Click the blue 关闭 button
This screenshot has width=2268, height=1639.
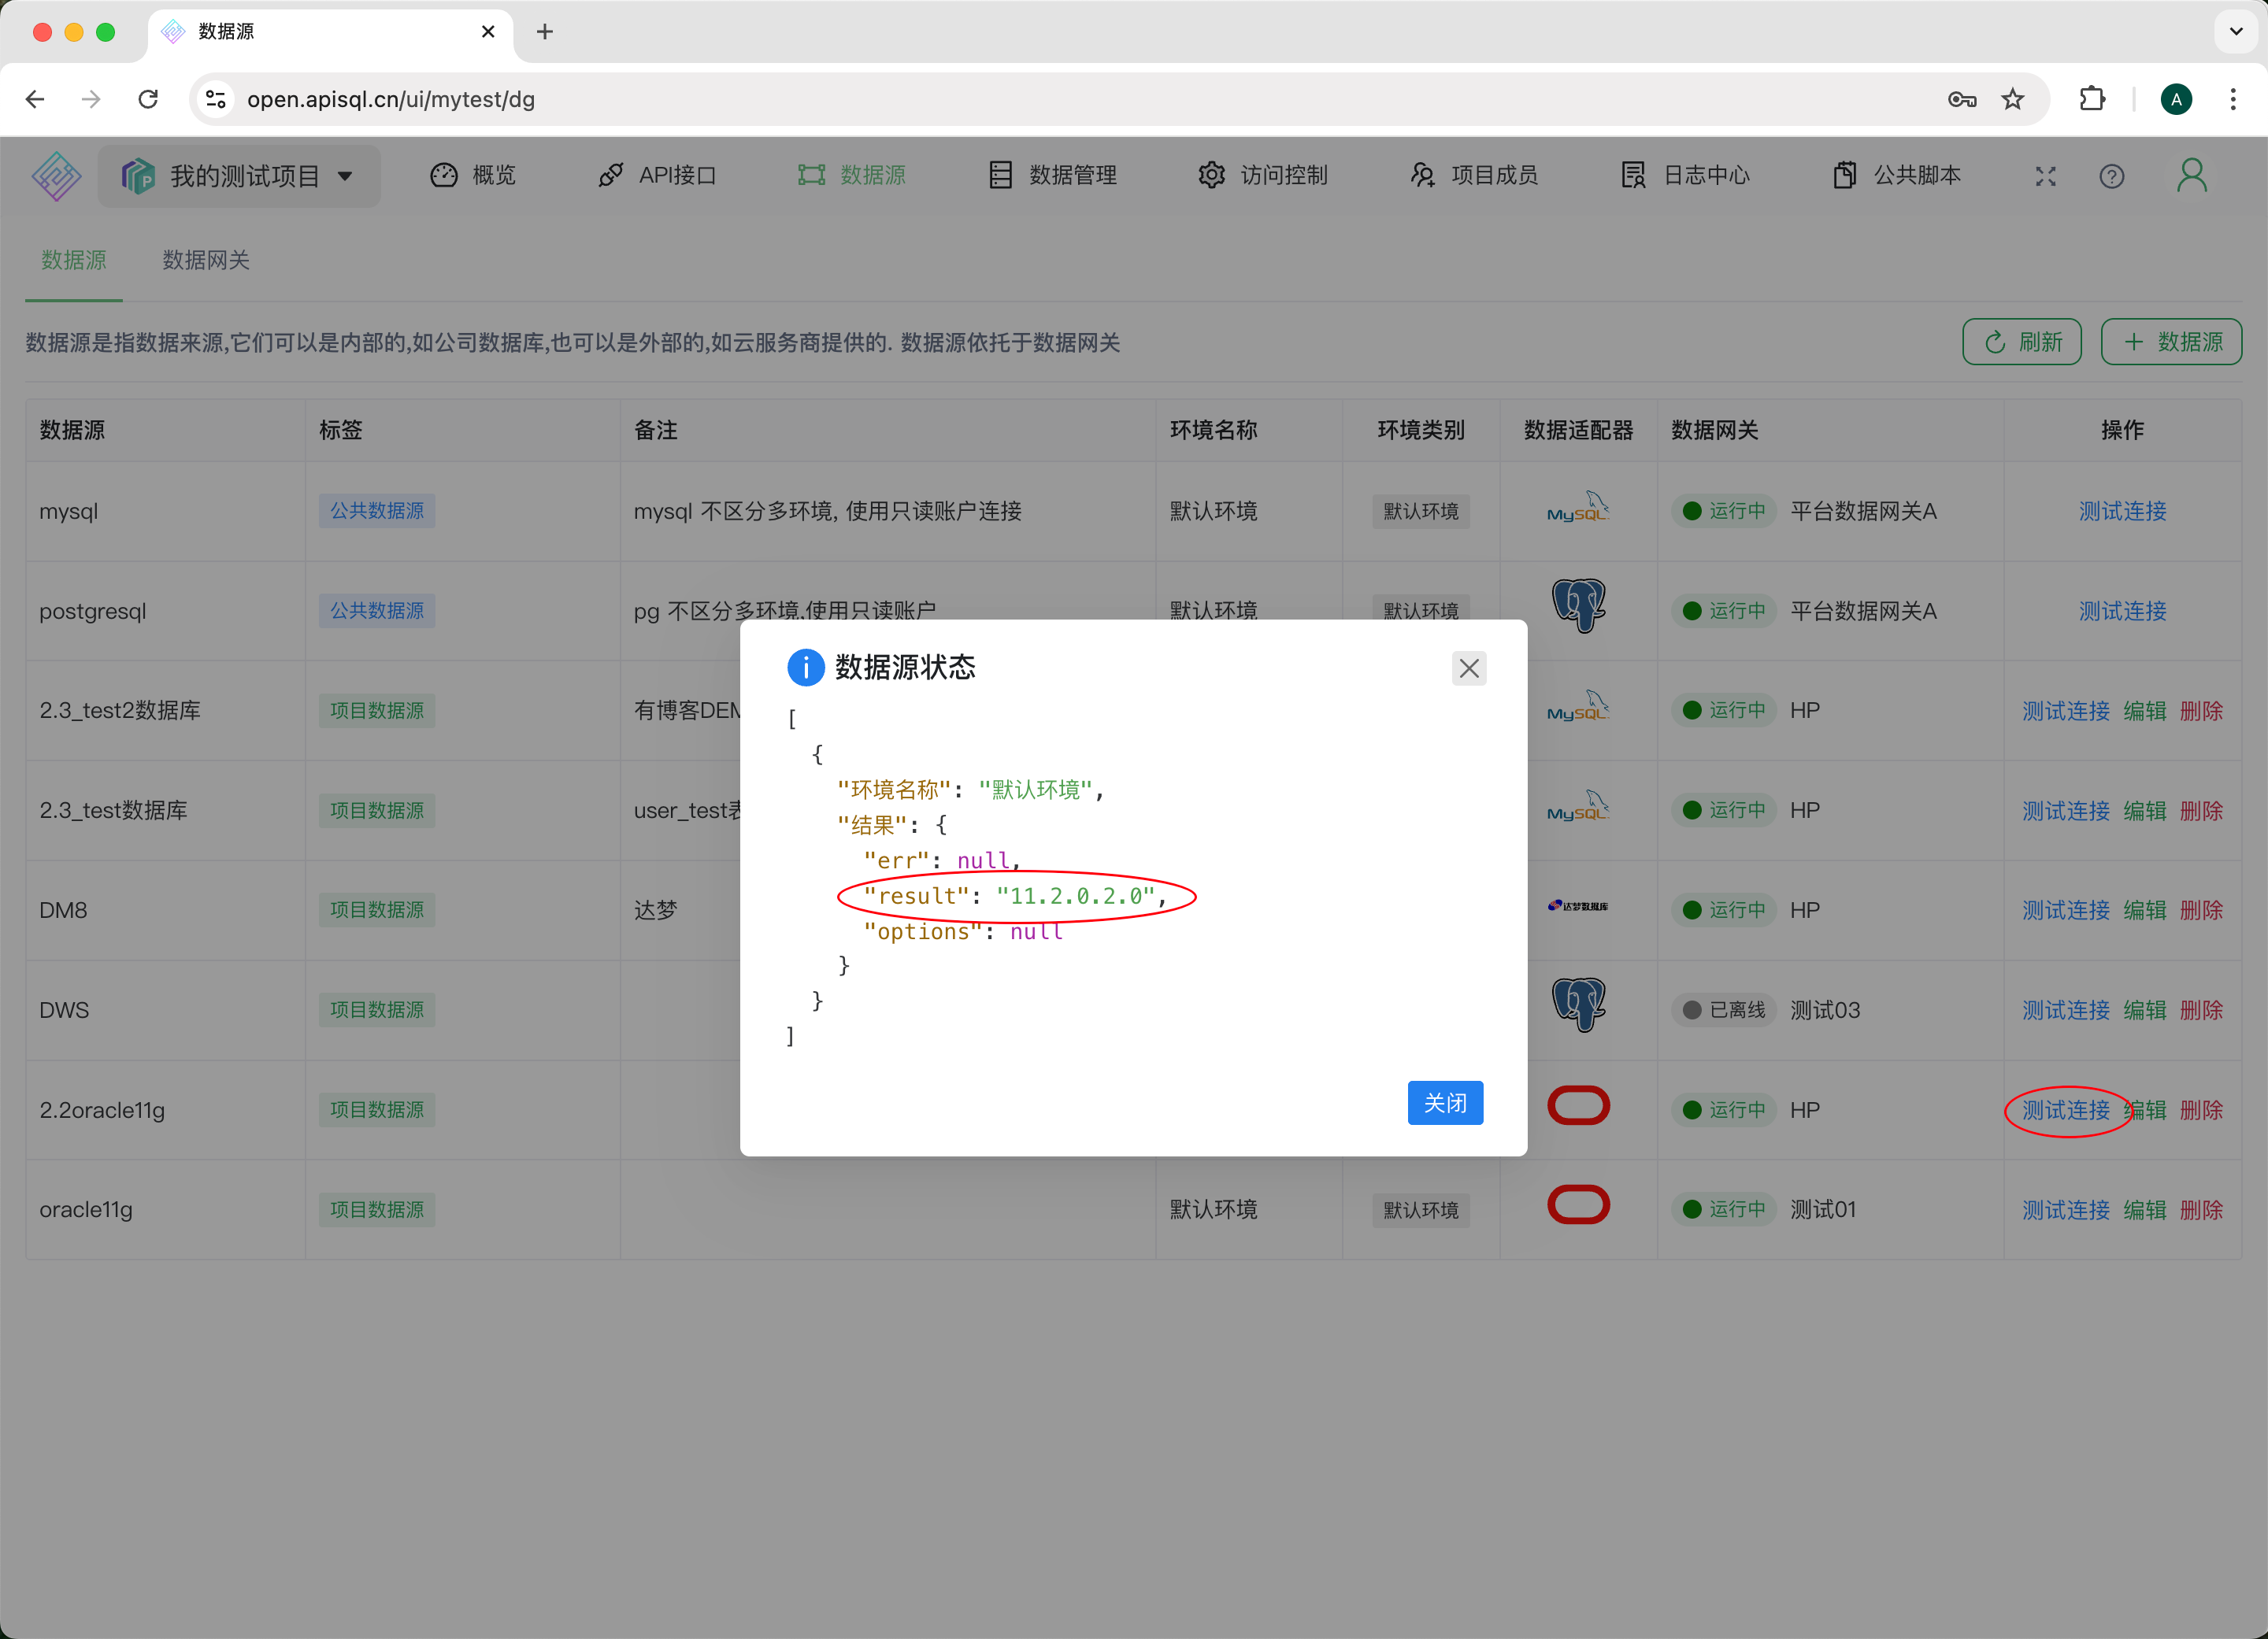click(x=1444, y=1102)
